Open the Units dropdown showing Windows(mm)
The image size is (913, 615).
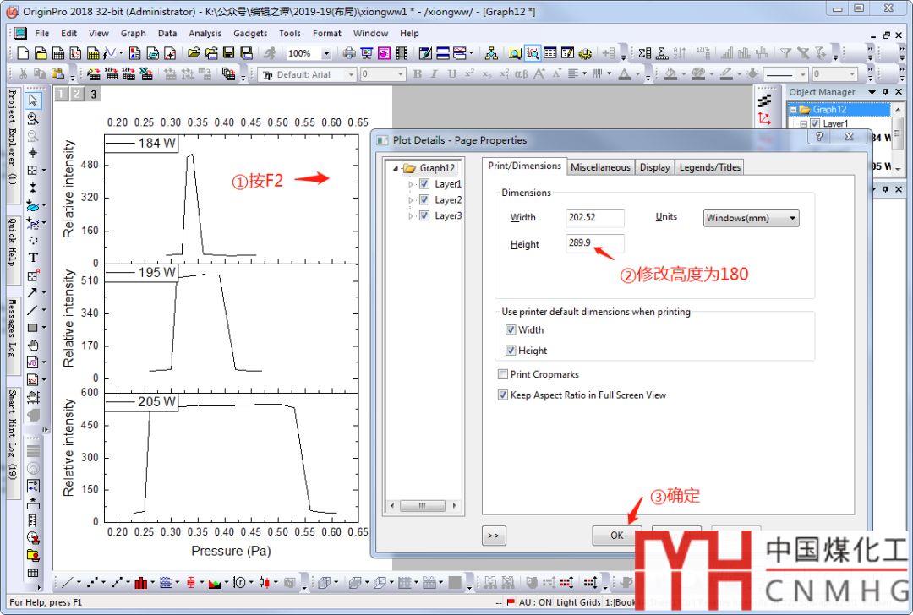point(751,218)
